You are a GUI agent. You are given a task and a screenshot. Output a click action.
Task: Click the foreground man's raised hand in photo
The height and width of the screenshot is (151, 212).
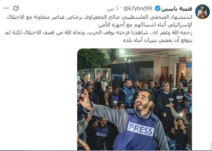coord(85,100)
